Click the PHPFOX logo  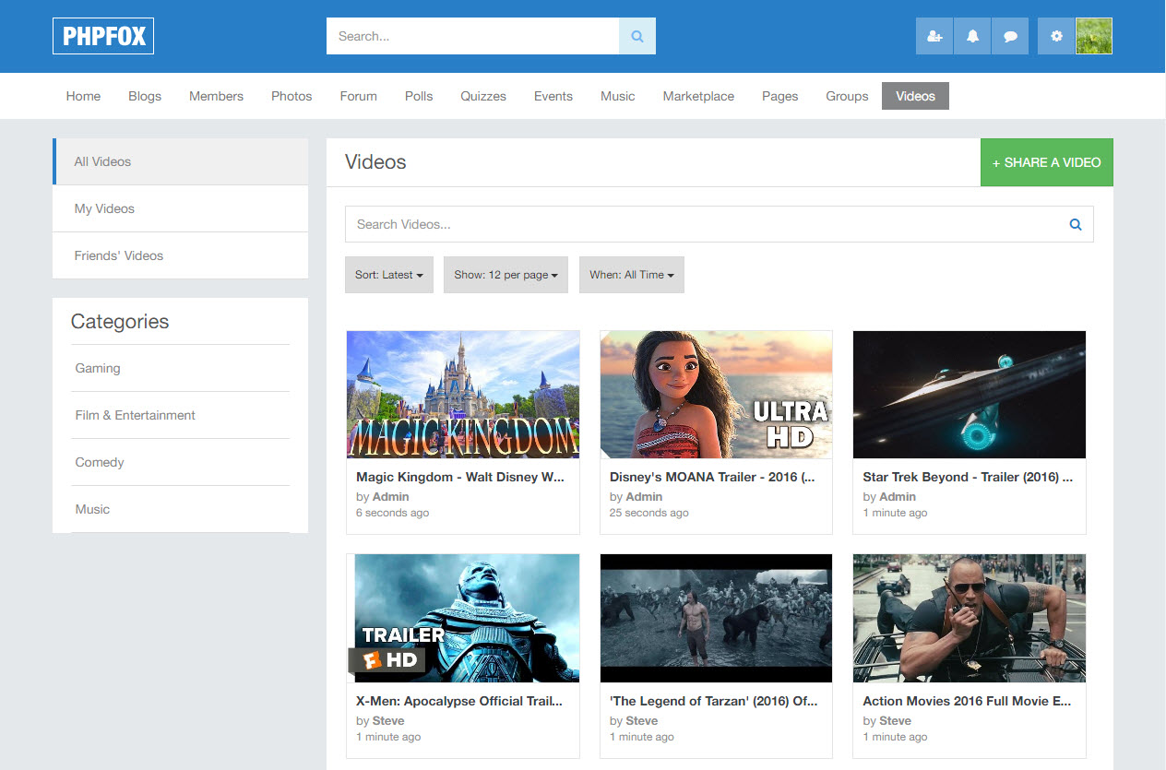coord(103,36)
